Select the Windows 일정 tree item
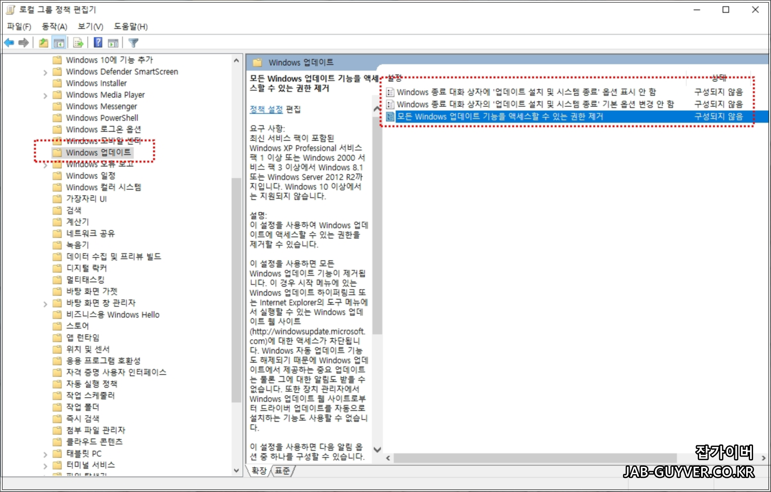Viewport: 771px width, 492px height. tap(90, 176)
